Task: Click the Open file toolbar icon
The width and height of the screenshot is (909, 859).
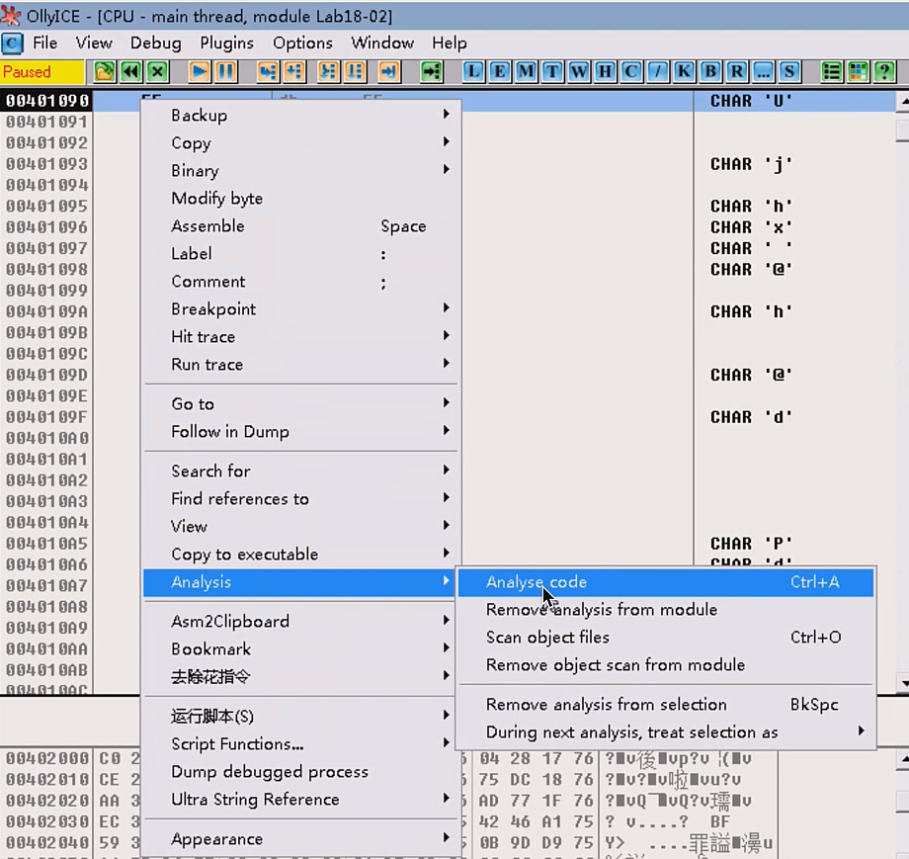Action: coord(105,72)
